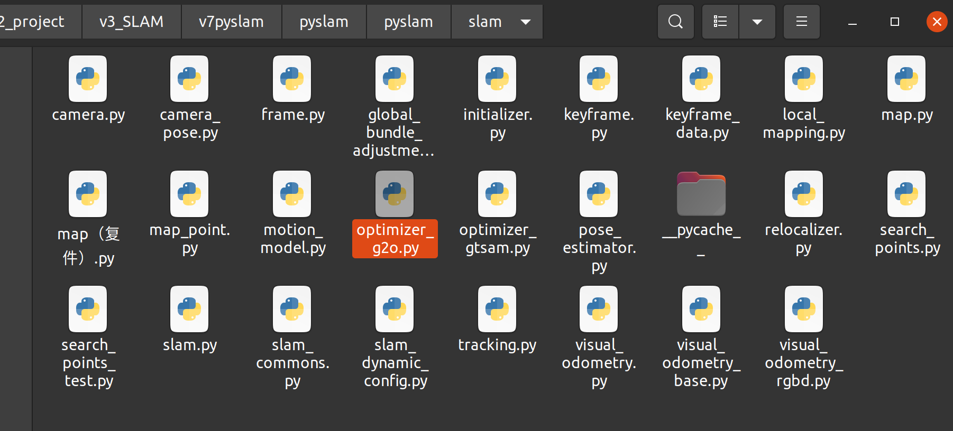Select the slam_commons.py file icon

292,309
